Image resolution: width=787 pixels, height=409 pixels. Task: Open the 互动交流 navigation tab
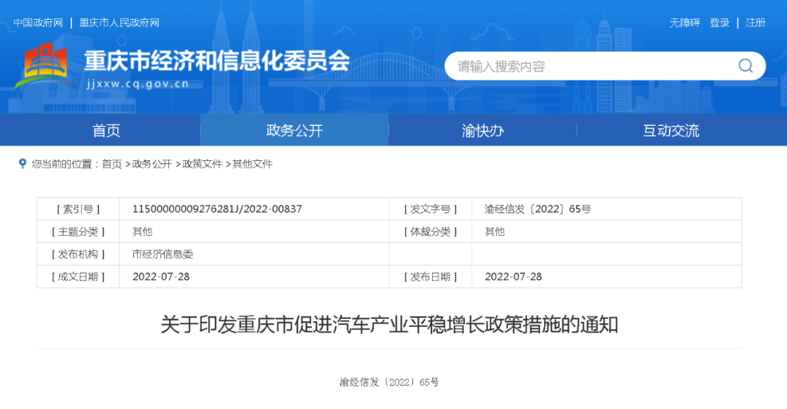click(x=671, y=130)
